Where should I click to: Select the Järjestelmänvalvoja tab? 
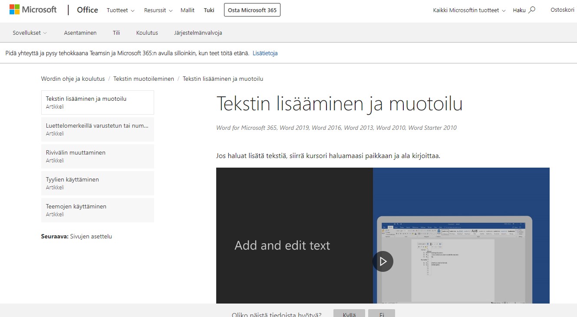pos(198,33)
